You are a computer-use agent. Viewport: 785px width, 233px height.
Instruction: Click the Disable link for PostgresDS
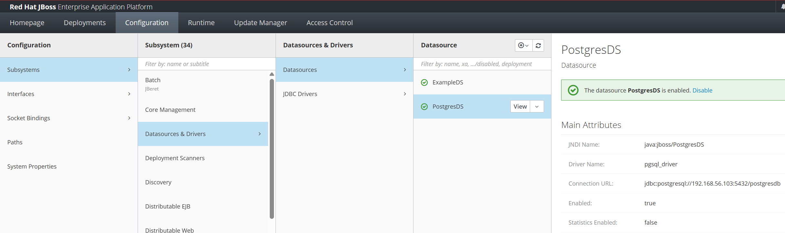(702, 91)
